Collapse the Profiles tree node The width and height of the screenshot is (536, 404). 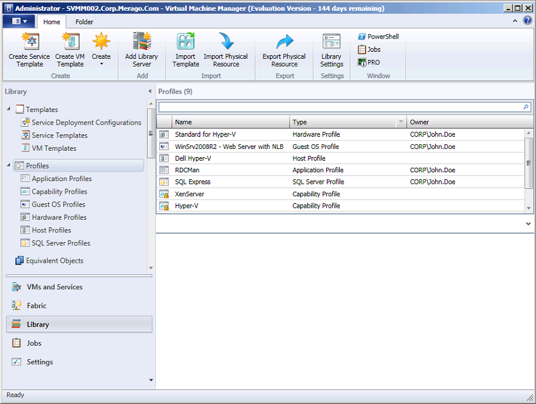point(8,165)
